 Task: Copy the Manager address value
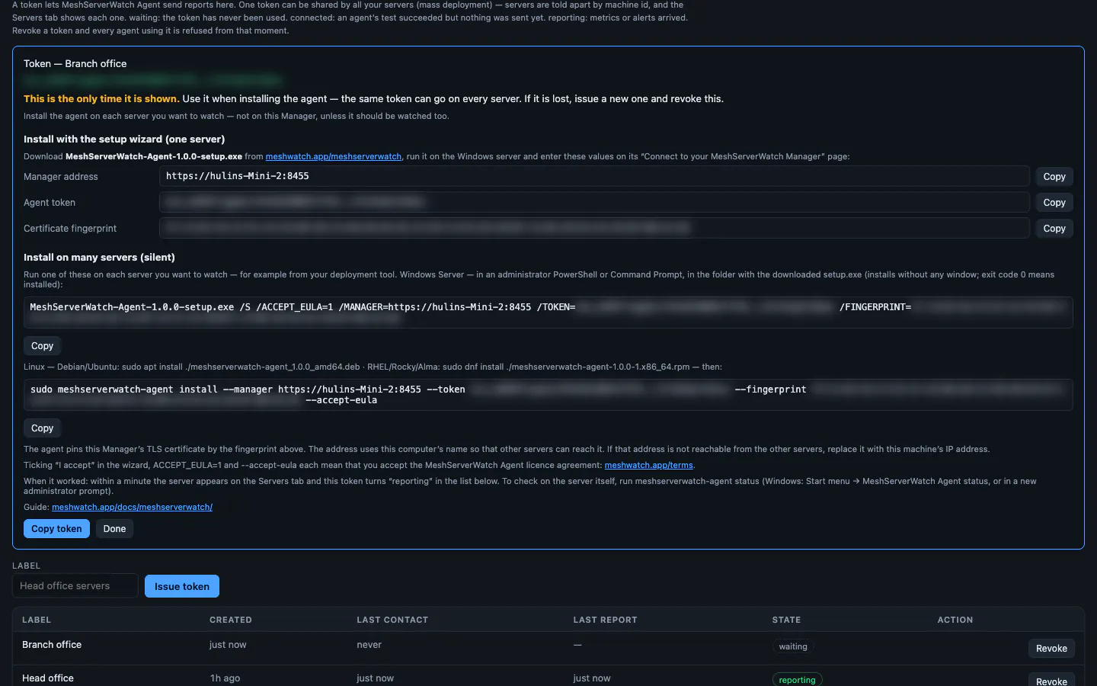[1054, 177]
